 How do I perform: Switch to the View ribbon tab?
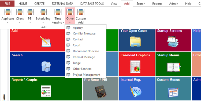114,3
